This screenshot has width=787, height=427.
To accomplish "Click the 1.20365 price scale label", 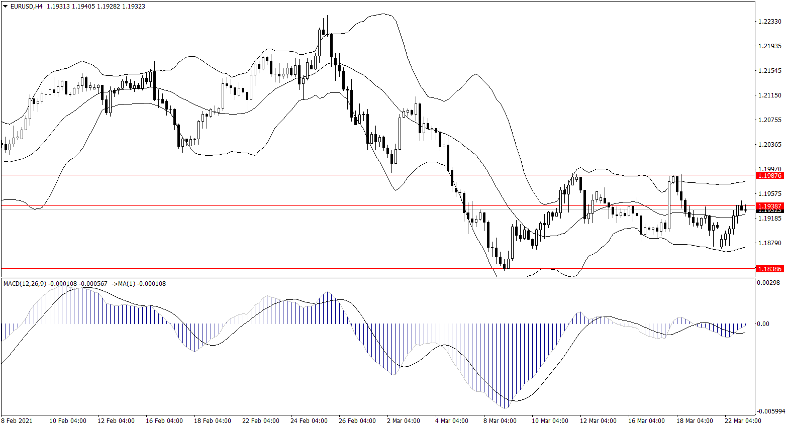I will tap(769, 144).
